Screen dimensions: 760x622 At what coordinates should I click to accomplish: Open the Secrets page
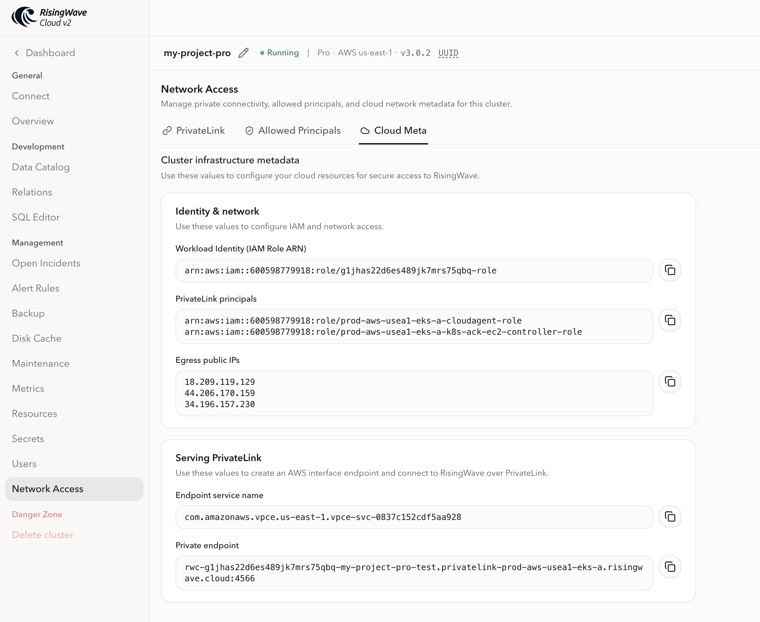click(x=28, y=438)
